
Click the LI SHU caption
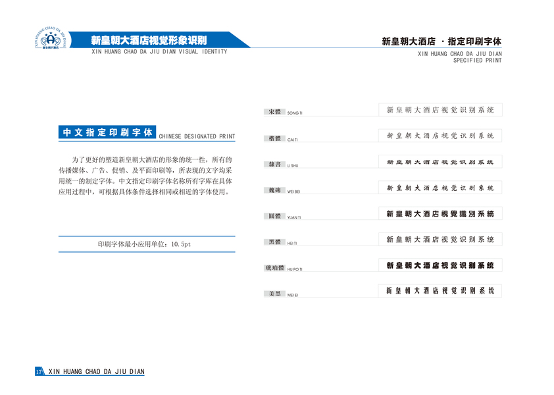coord(293,165)
